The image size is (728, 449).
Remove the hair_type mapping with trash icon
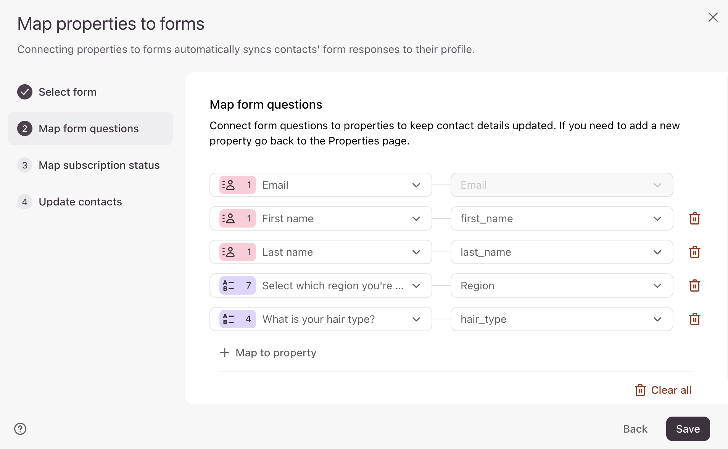tap(694, 319)
